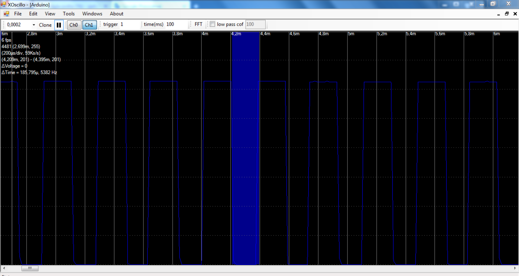The image size is (519, 276).
Task: Open the Tools menu
Action: tap(69, 14)
